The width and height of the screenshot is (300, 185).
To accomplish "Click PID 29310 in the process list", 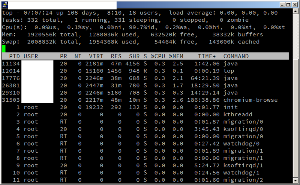I will (11, 93).
